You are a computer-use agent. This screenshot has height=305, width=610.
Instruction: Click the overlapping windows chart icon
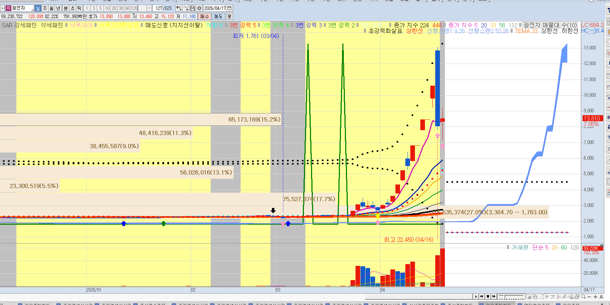pyautogui.click(x=535, y=296)
